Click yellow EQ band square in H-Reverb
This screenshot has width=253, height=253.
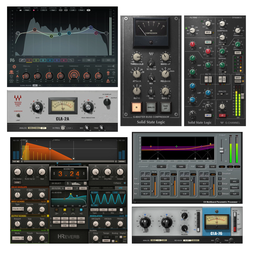point(65,210)
